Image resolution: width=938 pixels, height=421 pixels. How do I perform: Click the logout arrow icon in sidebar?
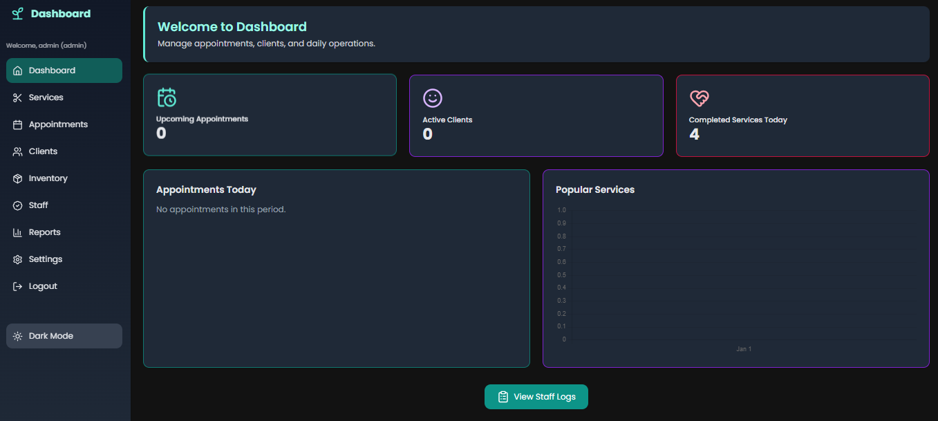[18, 286]
